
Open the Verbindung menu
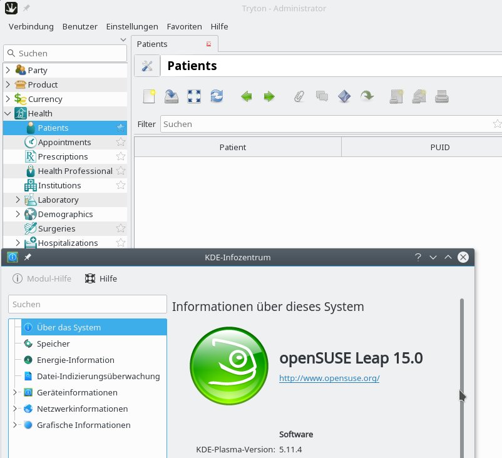click(31, 26)
